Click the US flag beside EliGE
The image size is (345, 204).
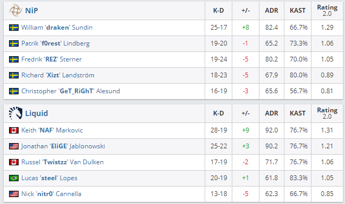pyautogui.click(x=14, y=146)
